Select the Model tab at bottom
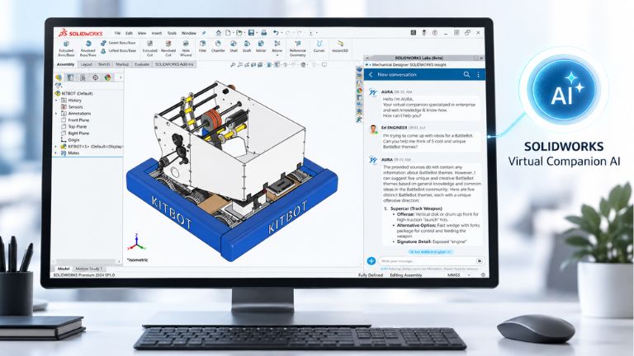 [x=64, y=269]
